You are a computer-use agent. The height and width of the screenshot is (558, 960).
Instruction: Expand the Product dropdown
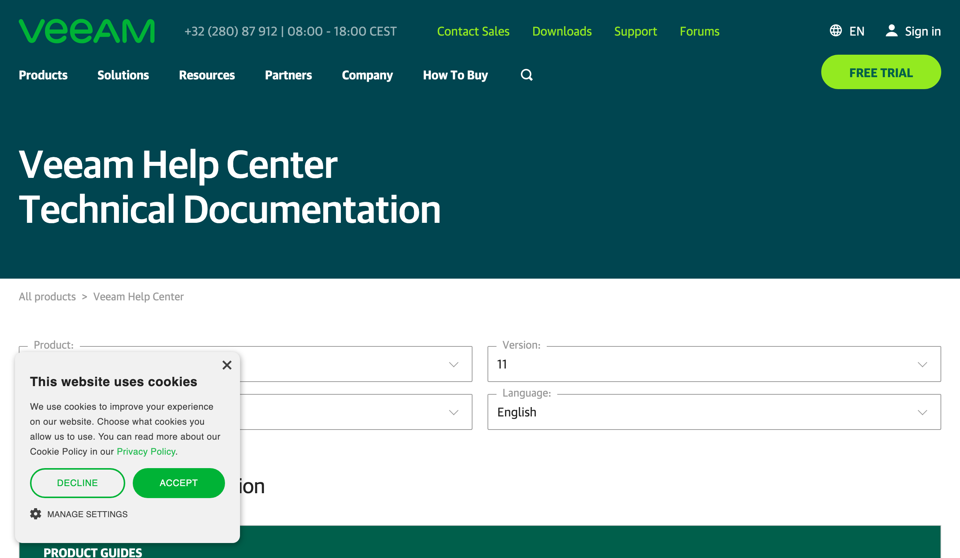click(x=245, y=364)
